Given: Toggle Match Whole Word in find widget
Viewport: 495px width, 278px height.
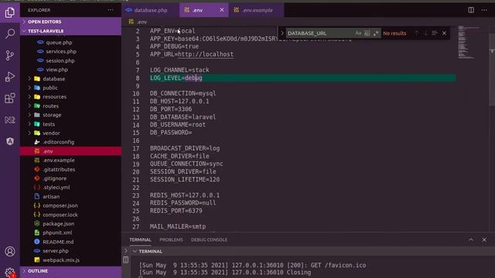Looking at the screenshot, I should [x=367, y=33].
